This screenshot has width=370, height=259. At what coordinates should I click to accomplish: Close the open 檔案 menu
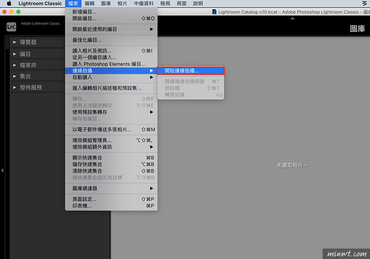click(73, 3)
